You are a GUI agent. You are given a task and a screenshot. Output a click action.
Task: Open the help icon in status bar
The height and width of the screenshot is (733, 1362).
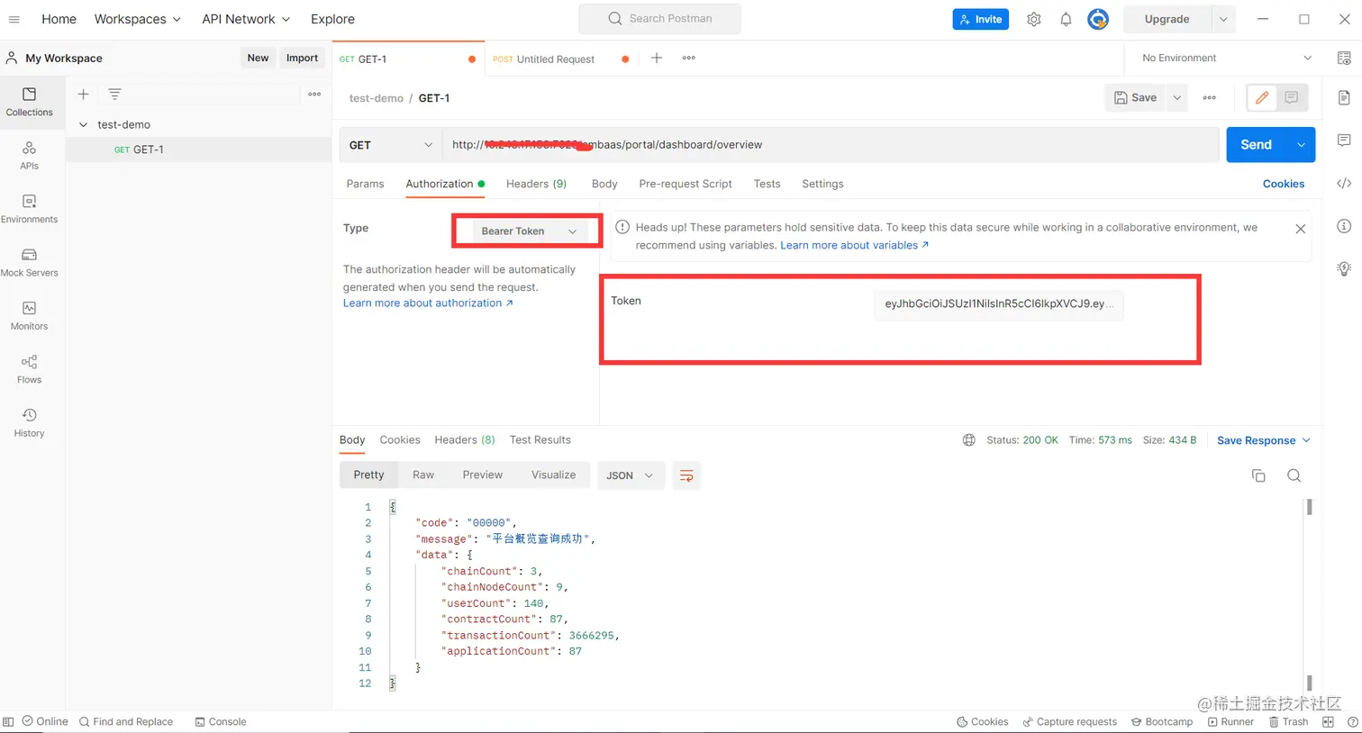(x=1352, y=721)
